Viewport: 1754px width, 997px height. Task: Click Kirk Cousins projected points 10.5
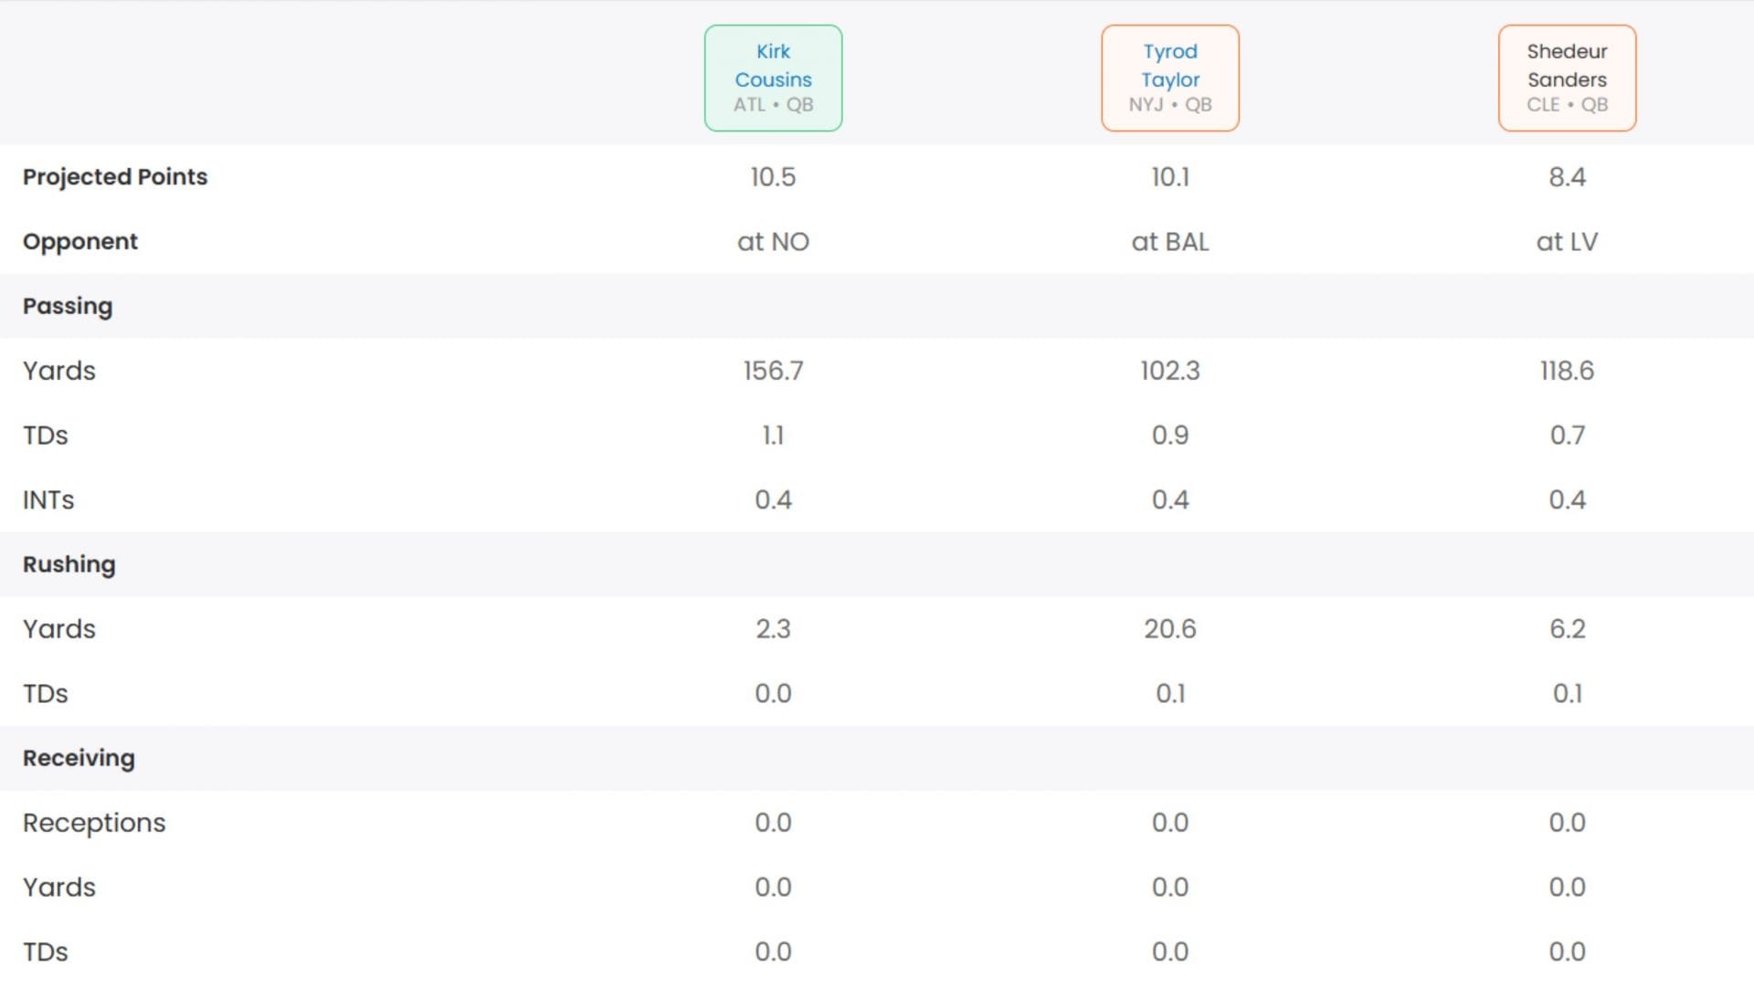coord(773,176)
